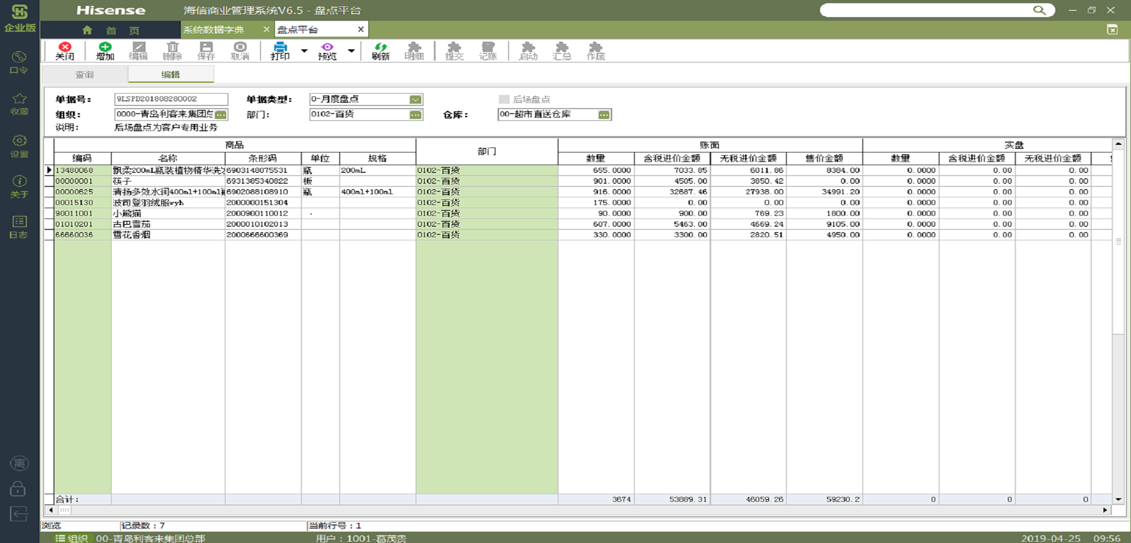
Task: Click the 取消 cancel toolbar icon
Action: pyautogui.click(x=240, y=51)
